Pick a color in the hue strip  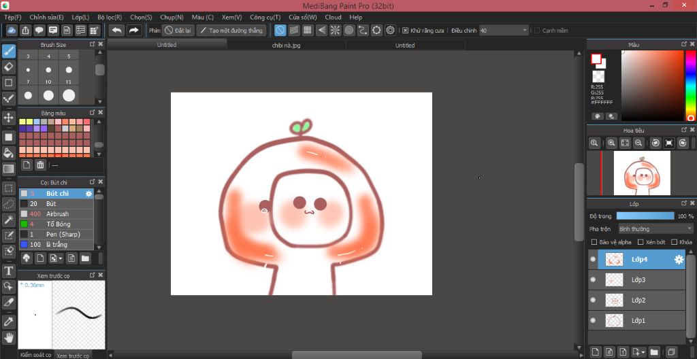pyautogui.click(x=690, y=85)
